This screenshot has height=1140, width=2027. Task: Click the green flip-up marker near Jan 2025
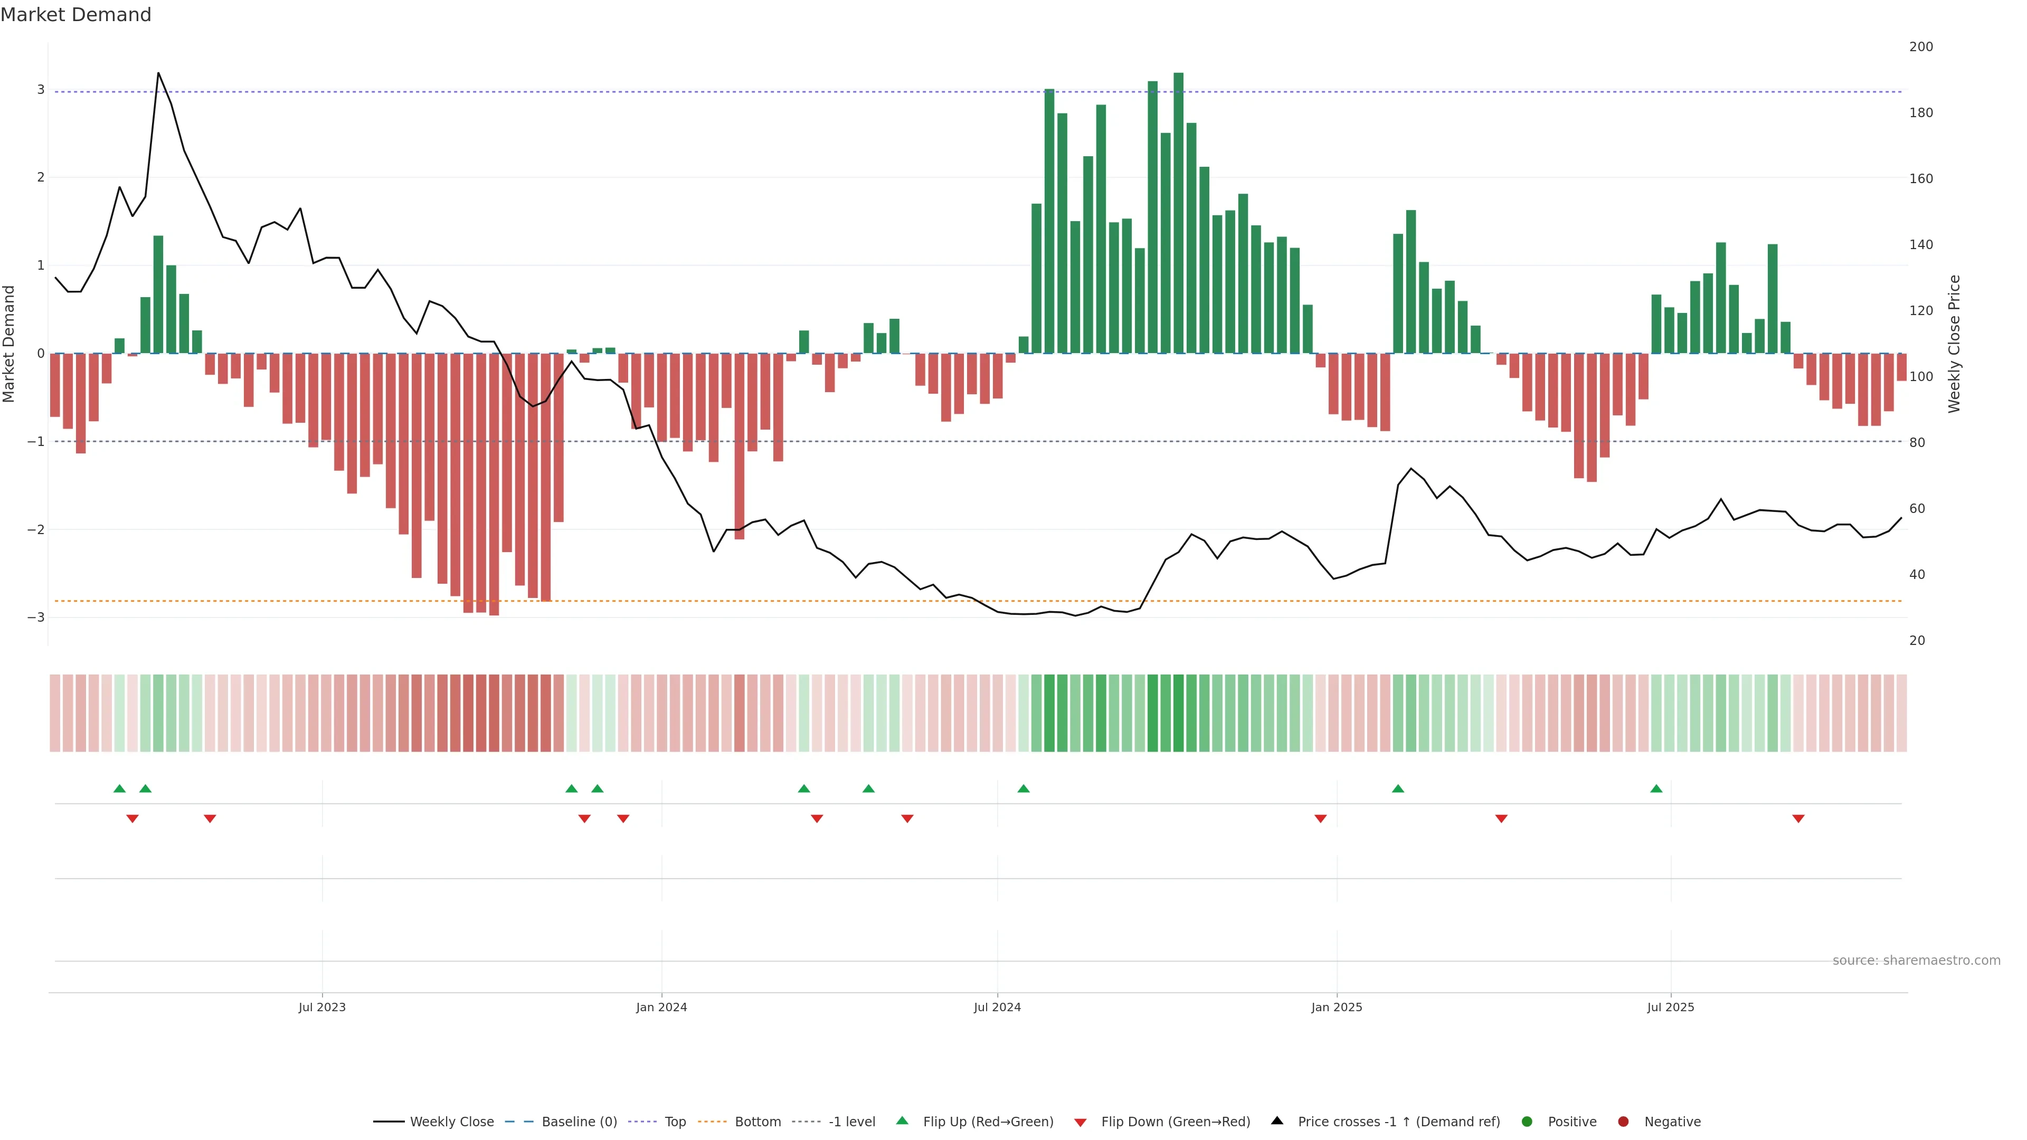click(1397, 788)
